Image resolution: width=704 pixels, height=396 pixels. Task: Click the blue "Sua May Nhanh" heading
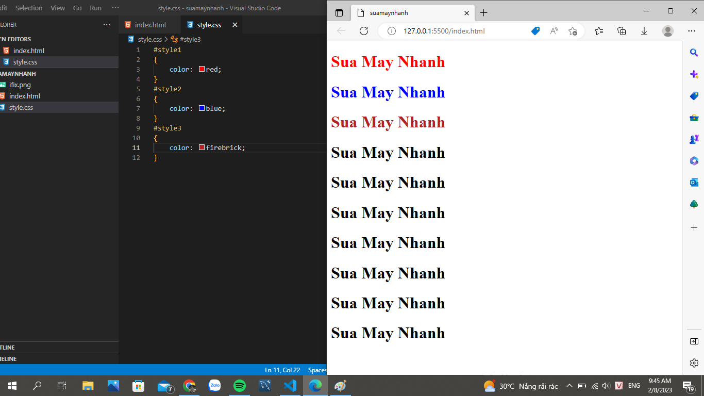[x=388, y=92]
